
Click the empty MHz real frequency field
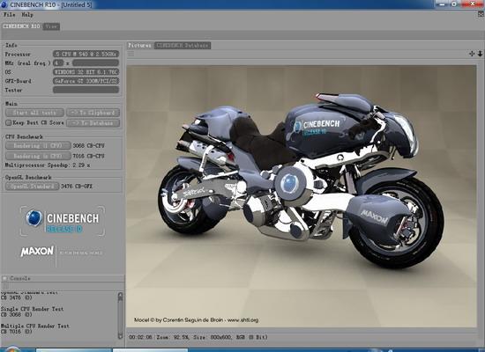pyautogui.click(x=95, y=63)
